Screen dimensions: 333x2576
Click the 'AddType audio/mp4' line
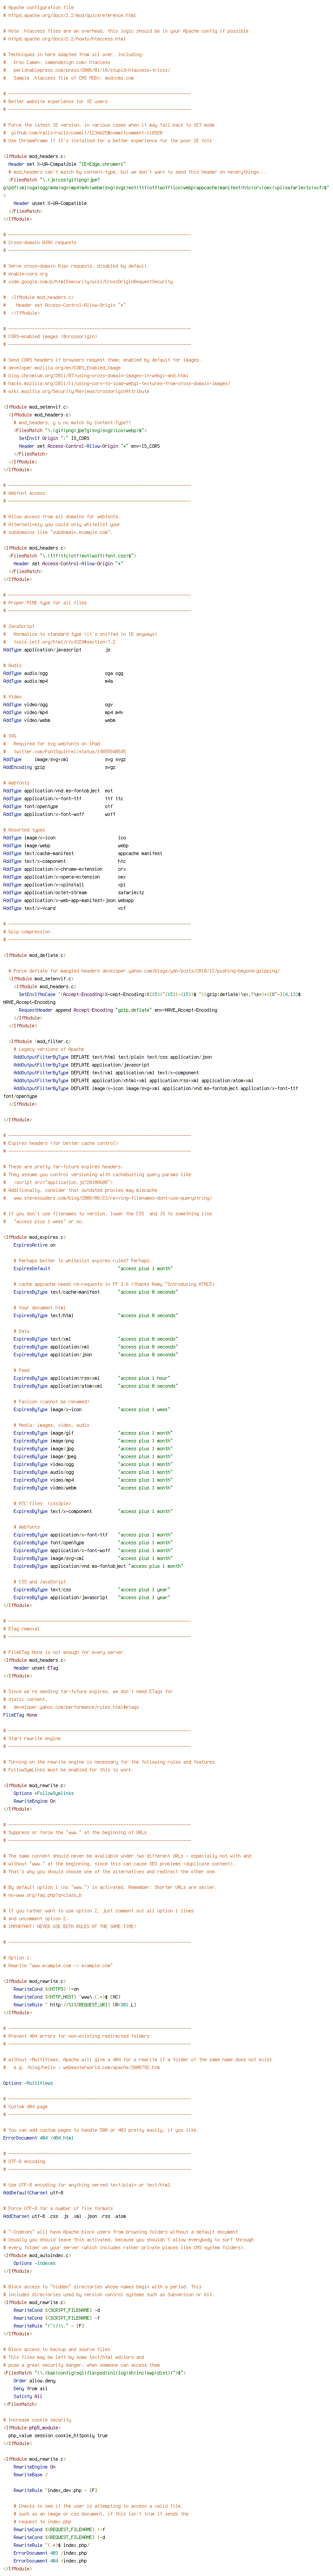point(58,681)
